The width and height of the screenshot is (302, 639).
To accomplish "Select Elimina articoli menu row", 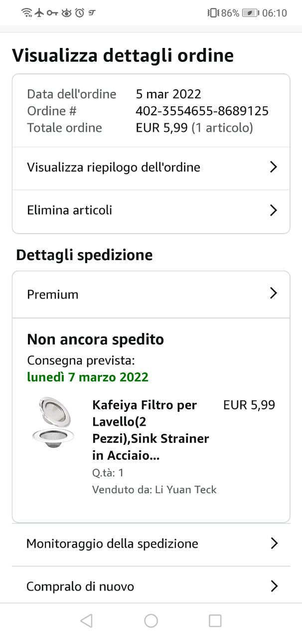I will (x=70, y=210).
